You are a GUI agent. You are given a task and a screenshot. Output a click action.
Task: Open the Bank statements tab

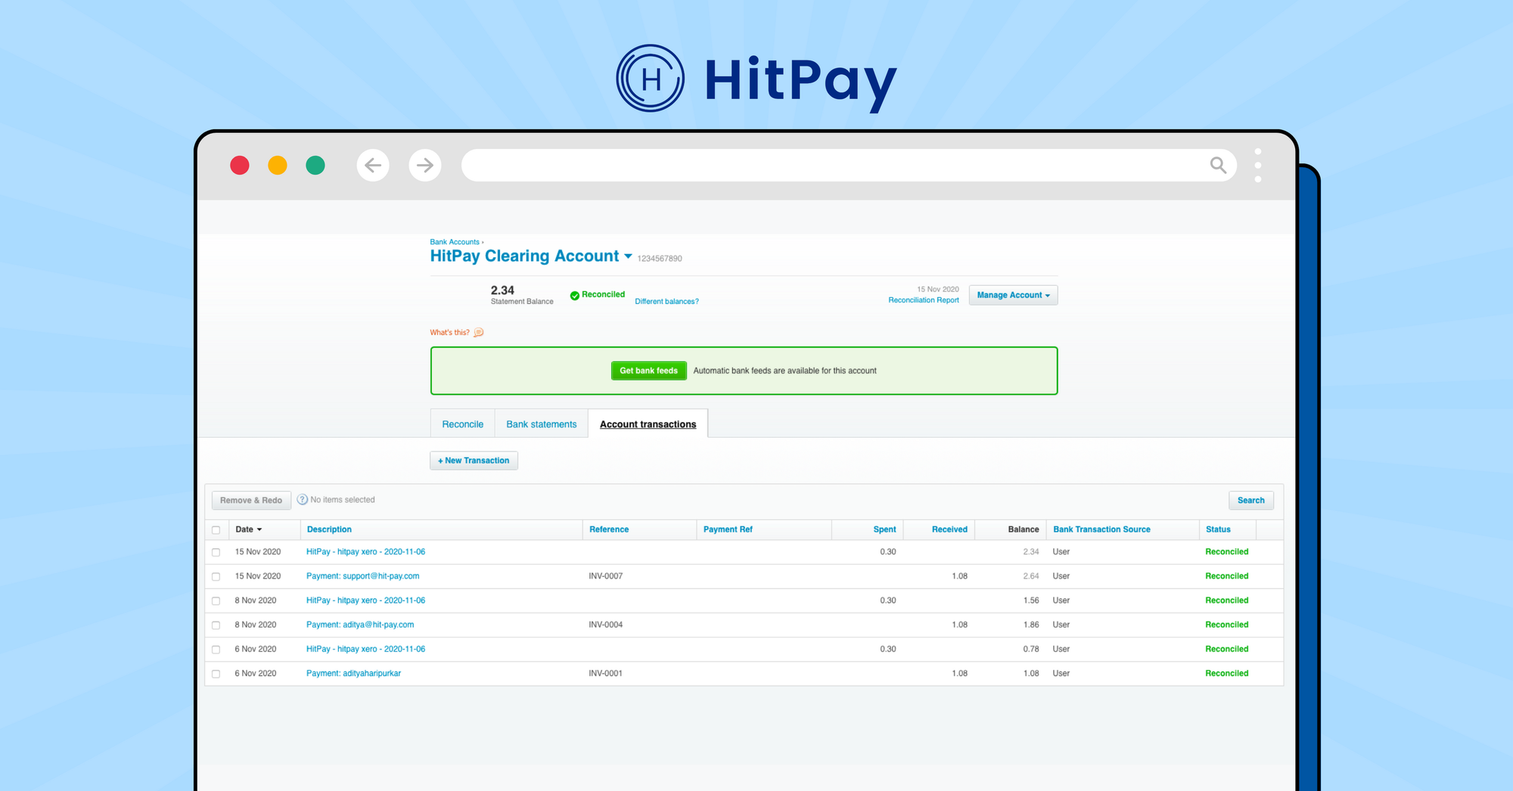pyautogui.click(x=541, y=424)
